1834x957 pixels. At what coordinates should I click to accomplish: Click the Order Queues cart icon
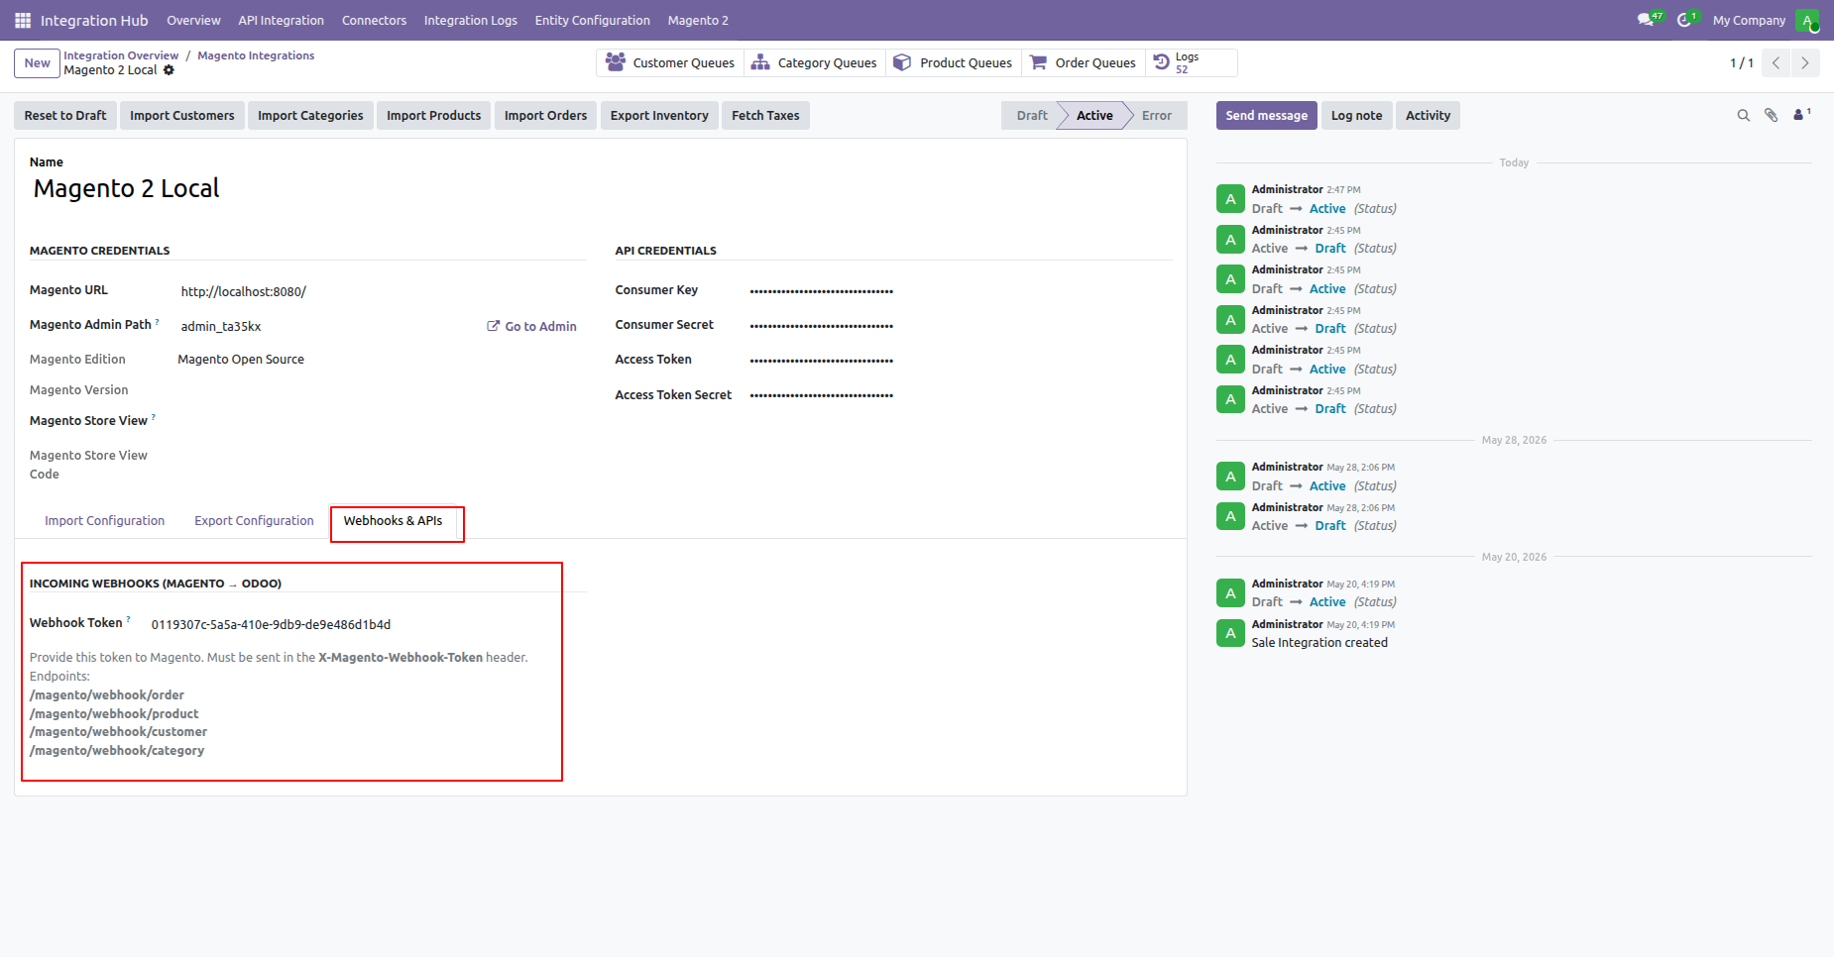[1038, 62]
